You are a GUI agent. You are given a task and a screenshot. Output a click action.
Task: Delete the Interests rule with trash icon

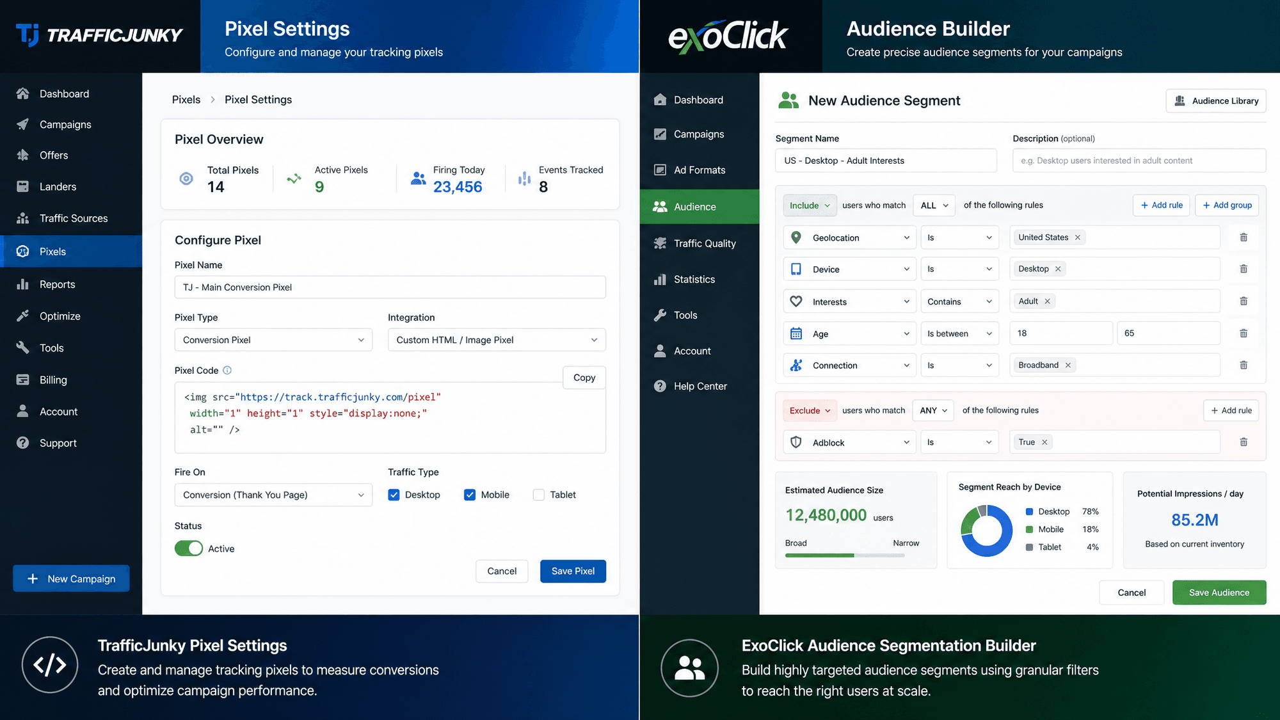point(1244,301)
